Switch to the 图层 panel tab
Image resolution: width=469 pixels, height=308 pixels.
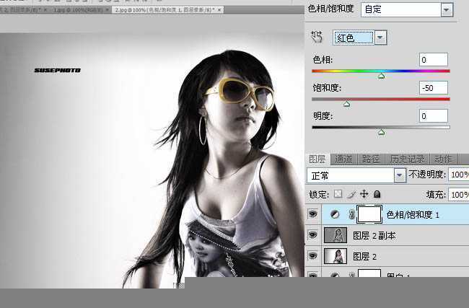[317, 159]
